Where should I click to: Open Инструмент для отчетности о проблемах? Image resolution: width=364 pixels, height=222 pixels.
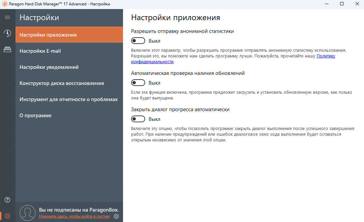pyautogui.click(x=69, y=99)
